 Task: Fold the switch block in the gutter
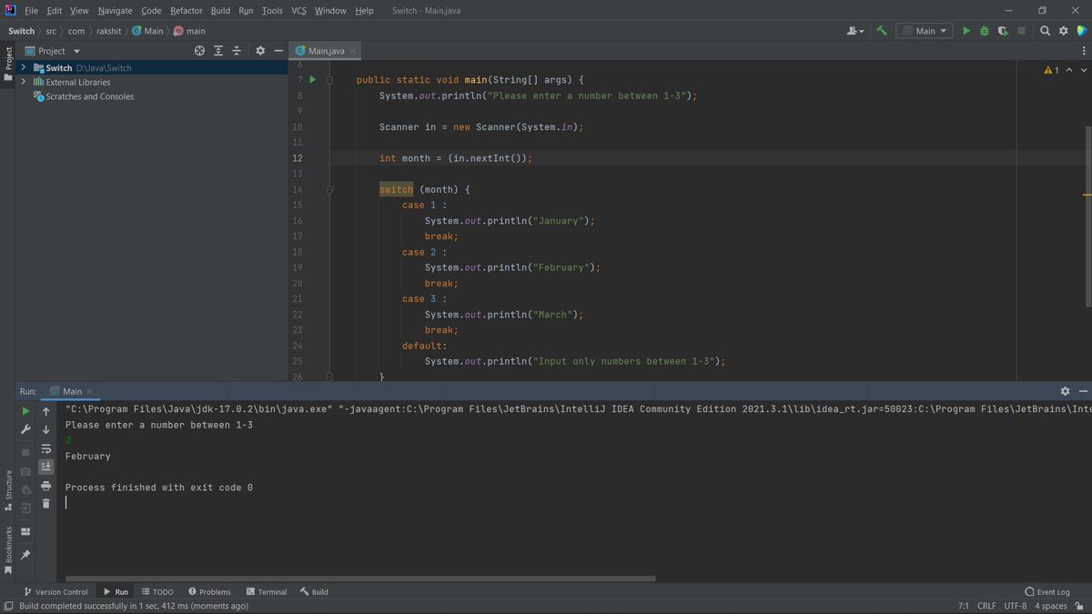click(x=330, y=189)
